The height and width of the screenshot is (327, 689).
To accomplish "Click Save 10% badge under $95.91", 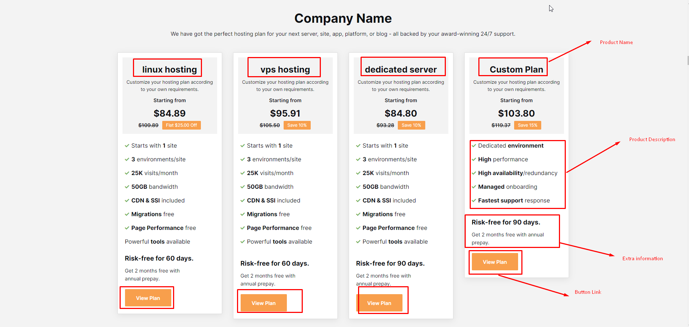I will pyautogui.click(x=297, y=125).
